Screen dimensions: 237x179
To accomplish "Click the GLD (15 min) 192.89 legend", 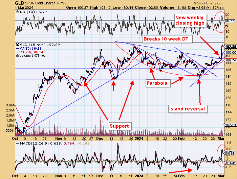I will coord(40,45).
